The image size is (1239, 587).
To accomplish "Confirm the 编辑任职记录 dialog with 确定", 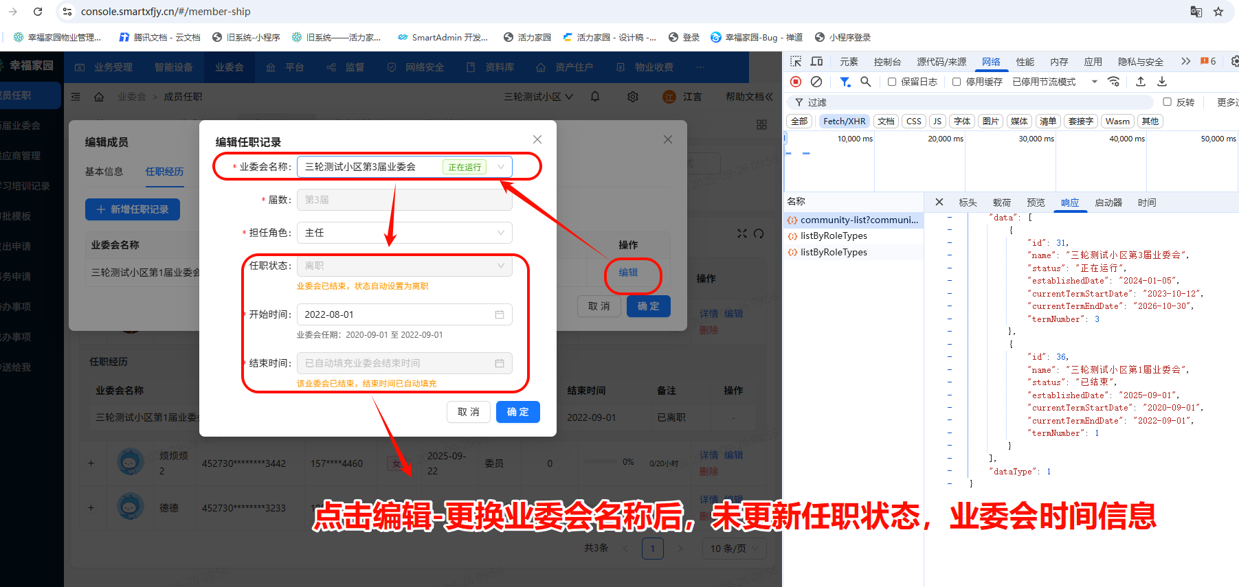I will pyautogui.click(x=518, y=412).
